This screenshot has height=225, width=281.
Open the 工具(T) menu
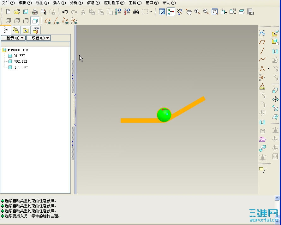(135, 3)
